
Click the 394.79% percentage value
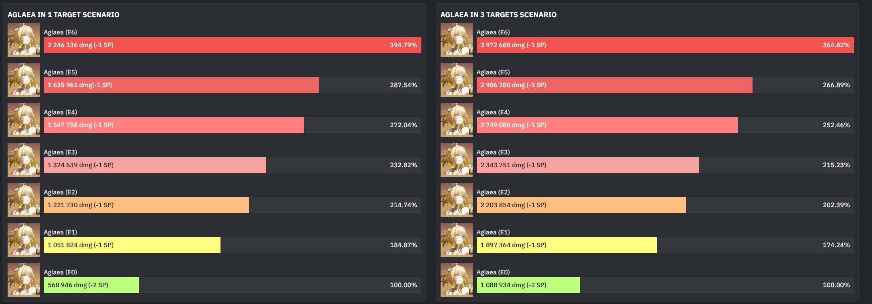[403, 45]
